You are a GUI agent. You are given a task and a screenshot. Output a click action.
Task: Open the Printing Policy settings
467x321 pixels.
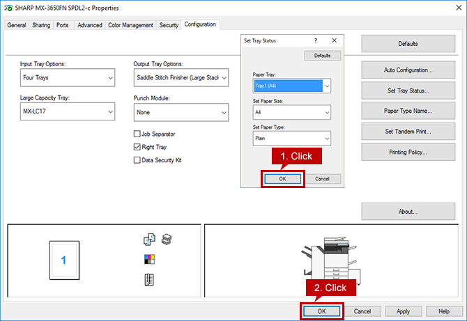408,152
